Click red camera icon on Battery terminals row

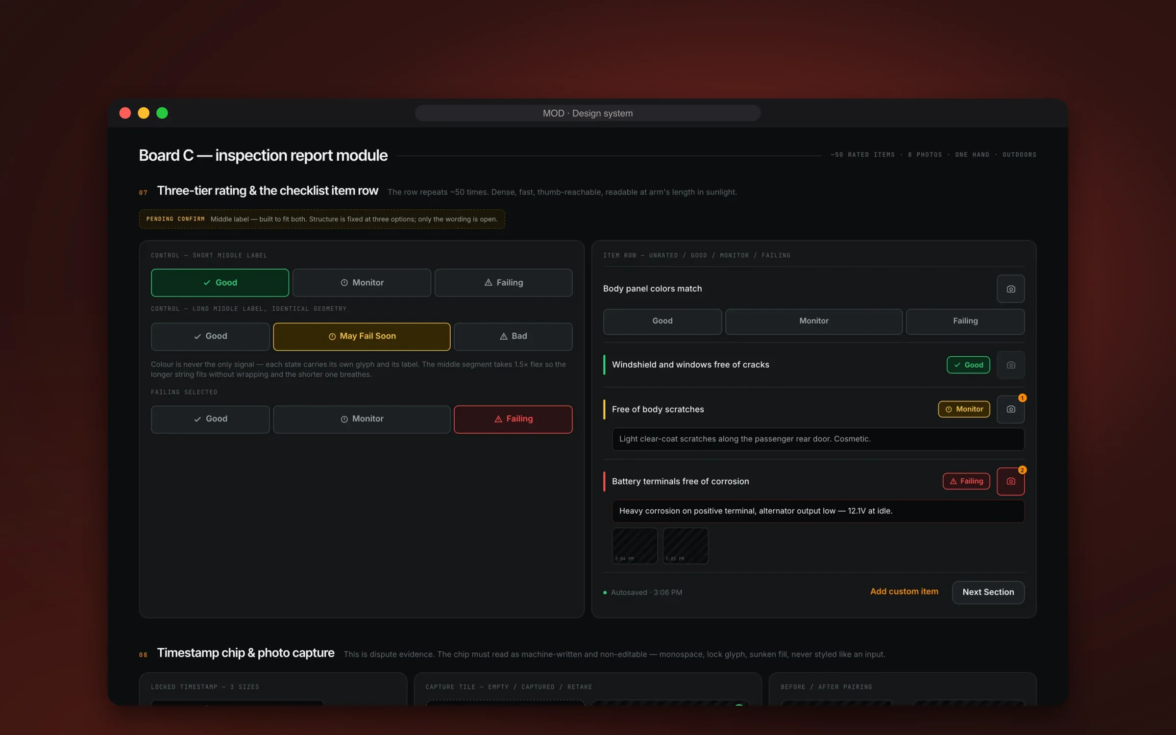(x=1010, y=481)
